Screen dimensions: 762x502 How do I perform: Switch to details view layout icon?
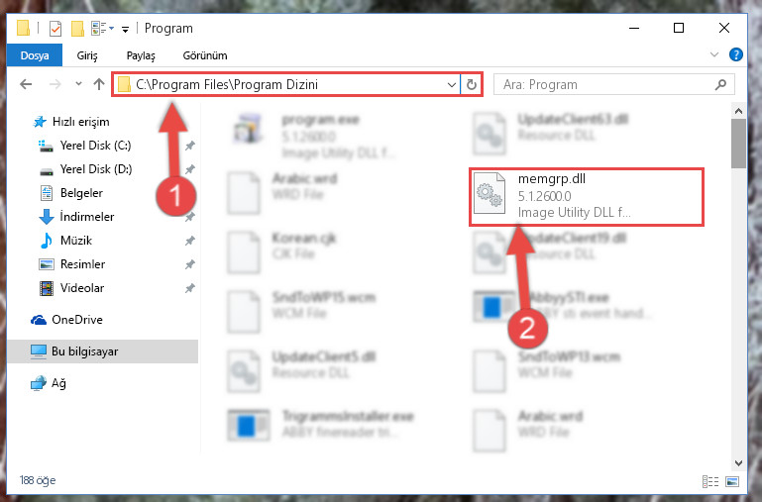coord(710,481)
